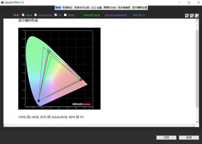Click the horizontal scrollbar left arrow

click(x=5, y=125)
